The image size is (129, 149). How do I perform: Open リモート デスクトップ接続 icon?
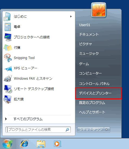[8, 89]
